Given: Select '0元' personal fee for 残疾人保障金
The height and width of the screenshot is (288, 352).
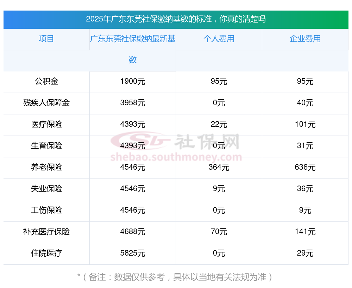Looking at the screenshot, I should (219, 103).
